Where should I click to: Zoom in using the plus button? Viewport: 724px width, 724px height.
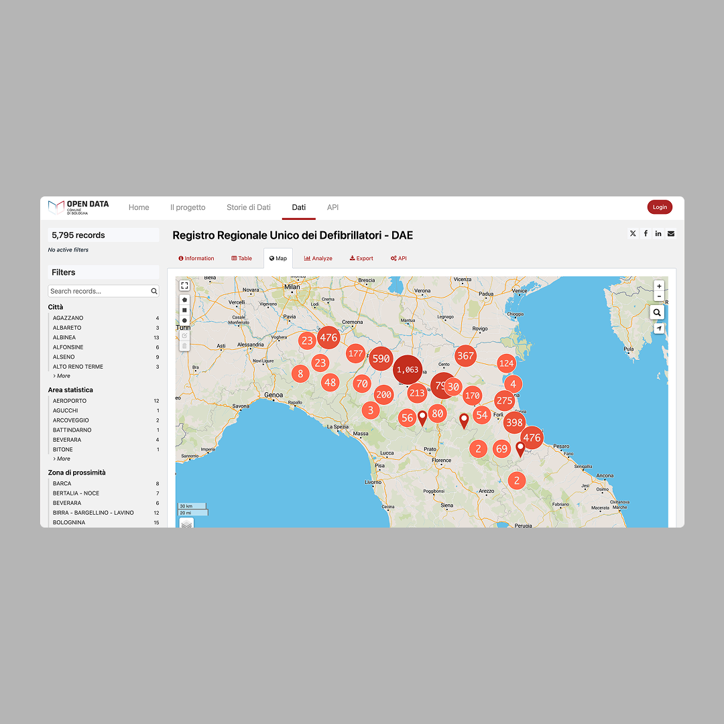coord(659,286)
